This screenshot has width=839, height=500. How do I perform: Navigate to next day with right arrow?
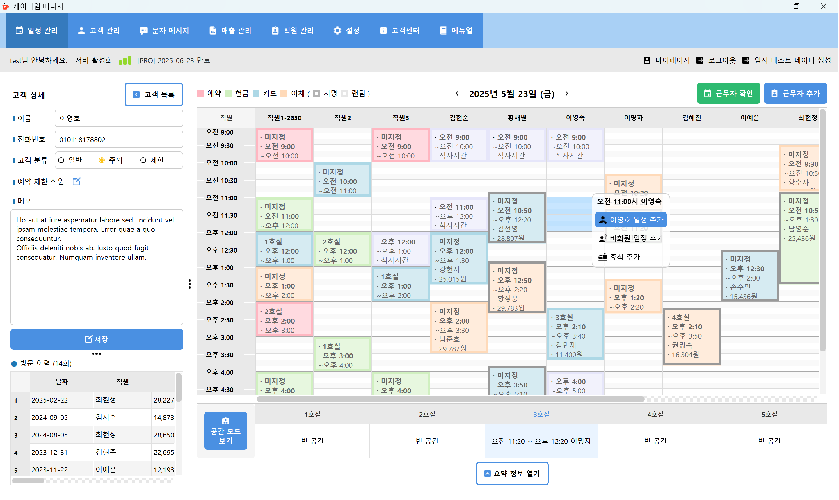[x=567, y=94]
